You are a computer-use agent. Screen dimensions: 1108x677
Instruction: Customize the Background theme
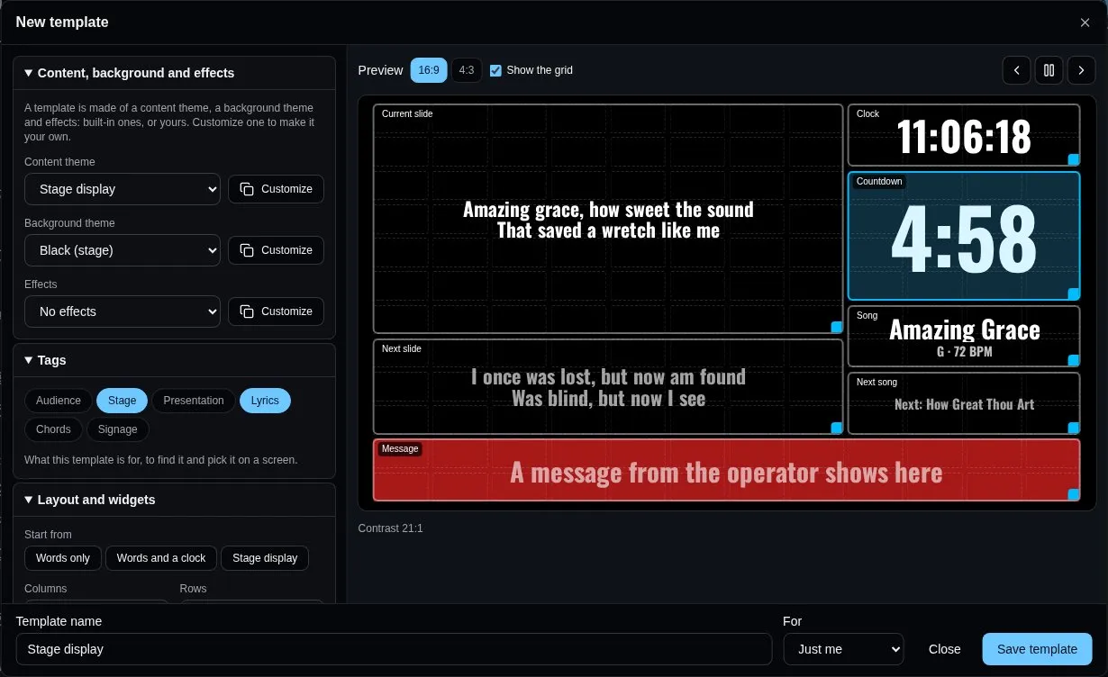point(276,250)
